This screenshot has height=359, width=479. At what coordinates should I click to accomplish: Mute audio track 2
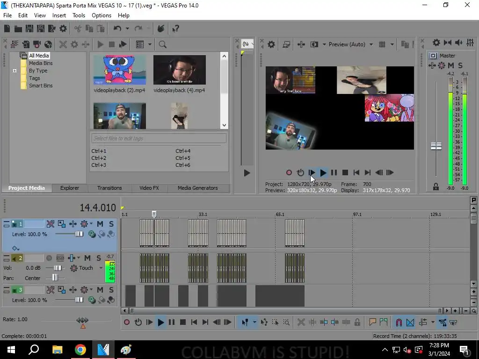pos(87,258)
